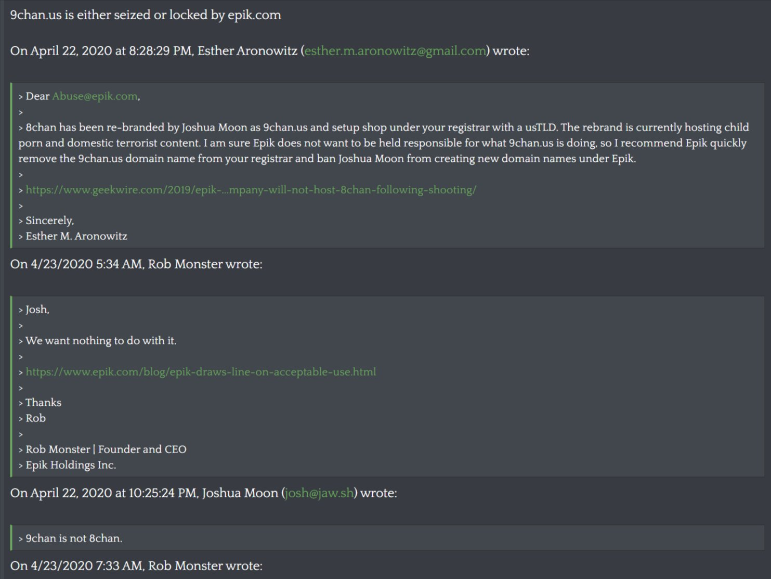The width and height of the screenshot is (771, 579).
Task: Click the 'On April 22, 2020 at 8:28:29 PM' line
Action: click(270, 51)
